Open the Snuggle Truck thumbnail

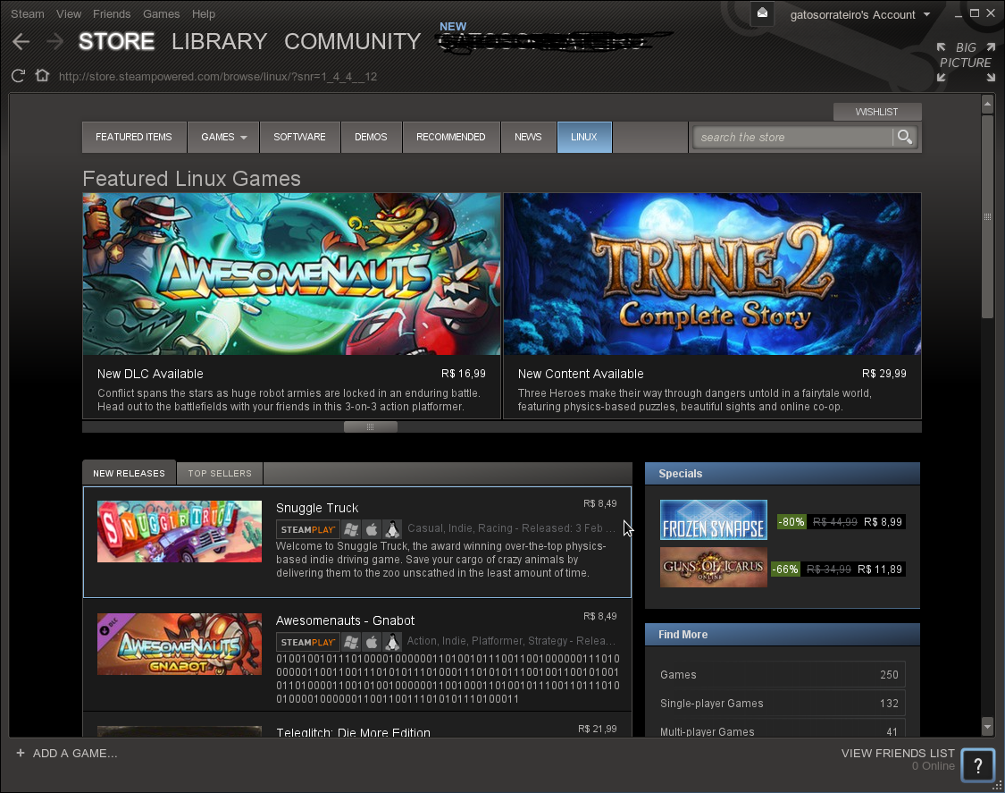[180, 531]
